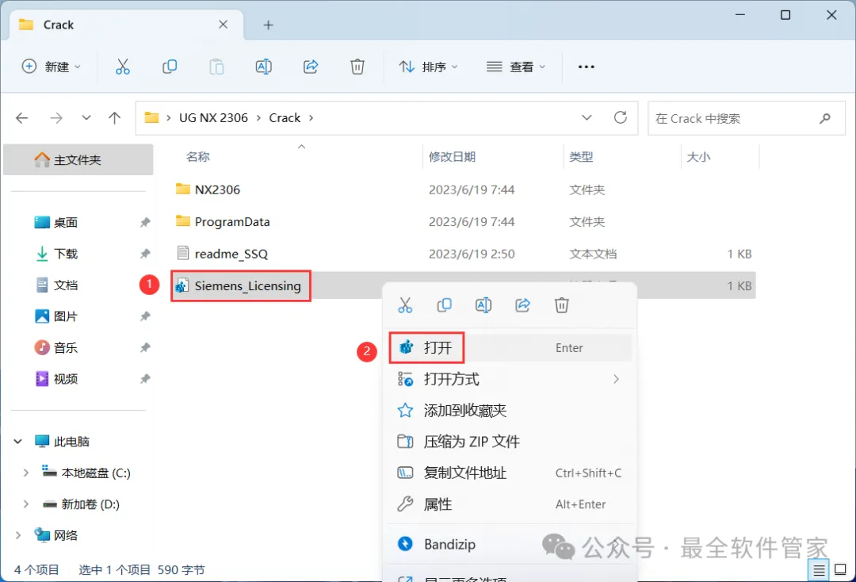The width and height of the screenshot is (856, 582).
Task: Choose 打开方式 in the context menu
Action: [x=510, y=379]
